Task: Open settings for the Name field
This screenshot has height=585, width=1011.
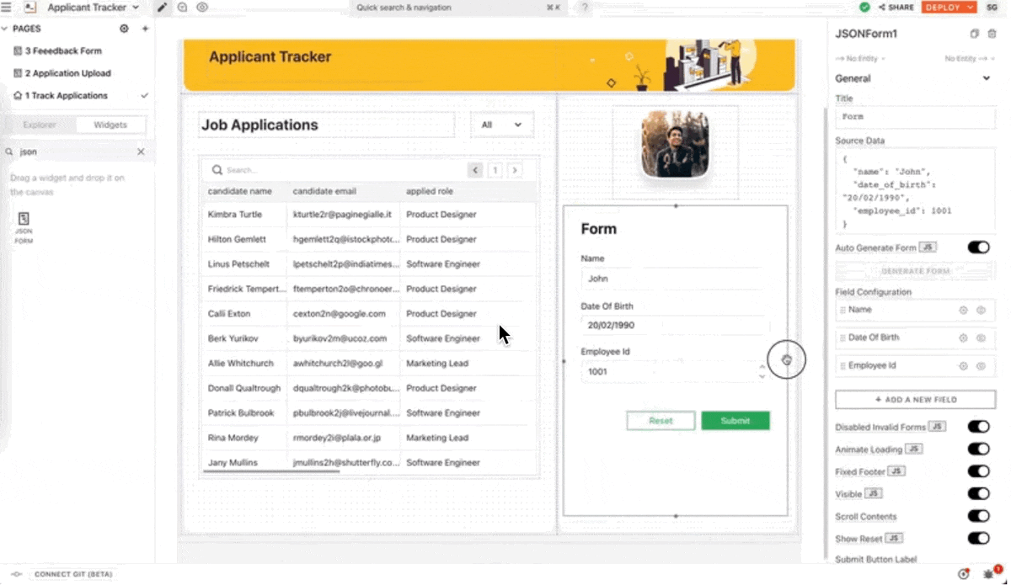Action: pyautogui.click(x=963, y=310)
